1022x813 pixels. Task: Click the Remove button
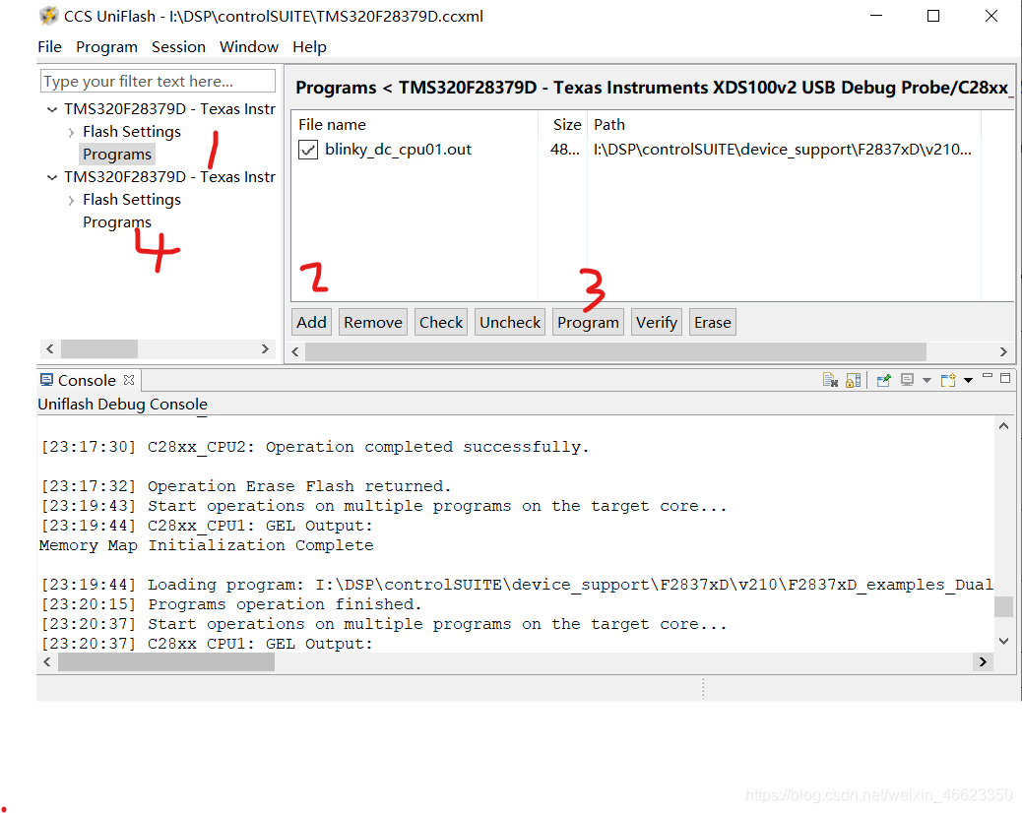pyautogui.click(x=373, y=323)
